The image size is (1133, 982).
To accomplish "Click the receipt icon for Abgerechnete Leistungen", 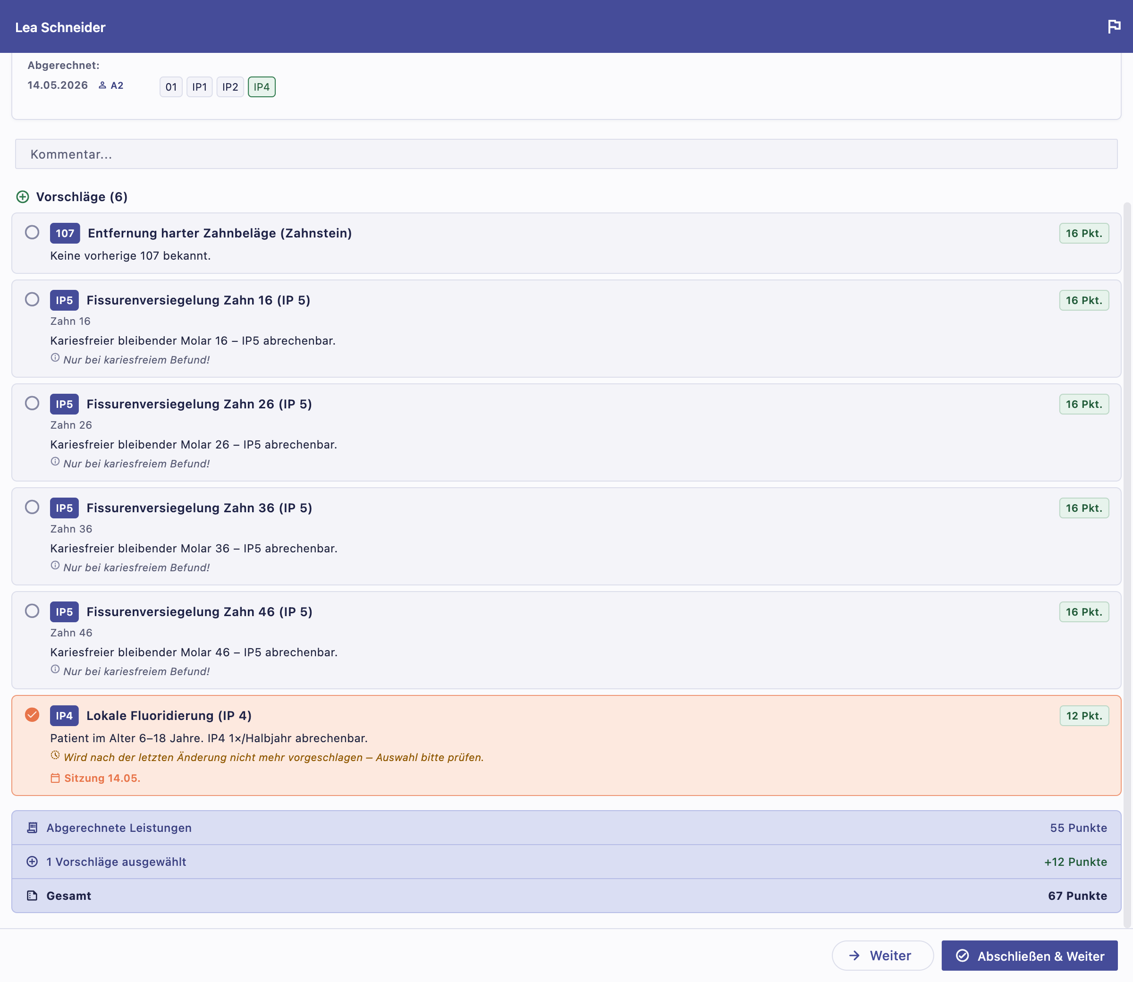I will pyautogui.click(x=32, y=828).
